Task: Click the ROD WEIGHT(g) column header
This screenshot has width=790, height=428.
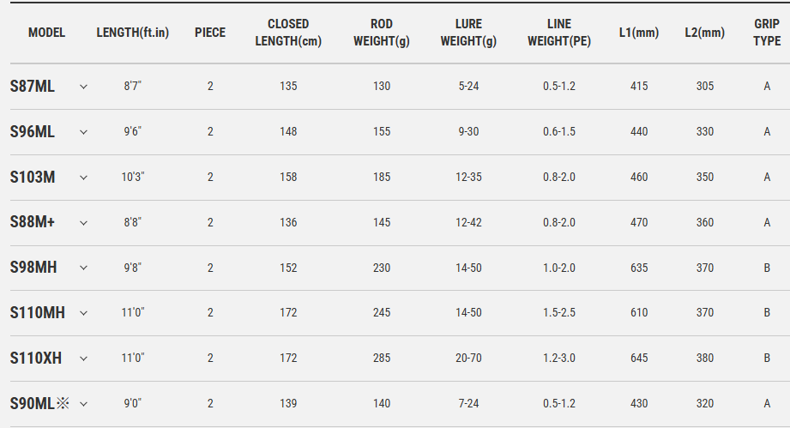Action: pos(382,33)
